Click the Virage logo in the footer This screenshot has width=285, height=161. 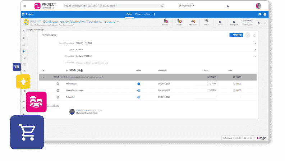(262, 138)
